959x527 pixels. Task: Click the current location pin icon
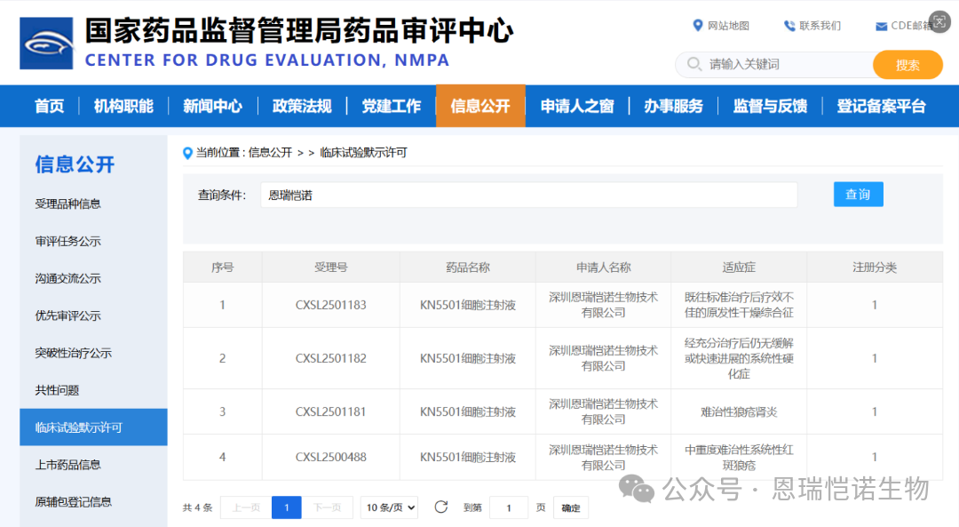tap(187, 153)
